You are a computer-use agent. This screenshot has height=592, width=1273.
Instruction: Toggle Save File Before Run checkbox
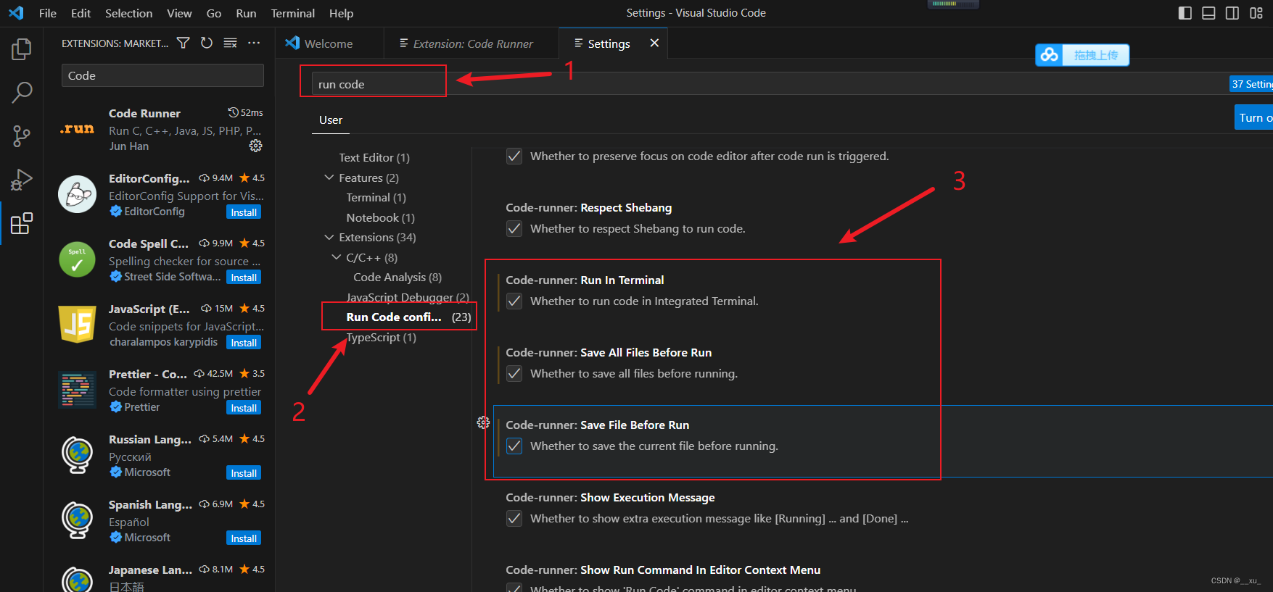(x=514, y=446)
